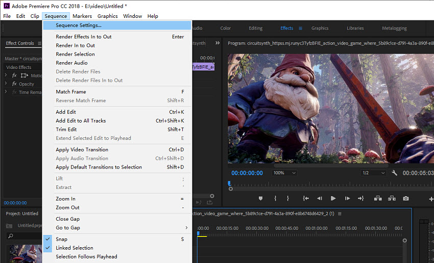434x263 pixels.
Task: Enable Selection Follows Playhead option
Action: tap(116, 257)
